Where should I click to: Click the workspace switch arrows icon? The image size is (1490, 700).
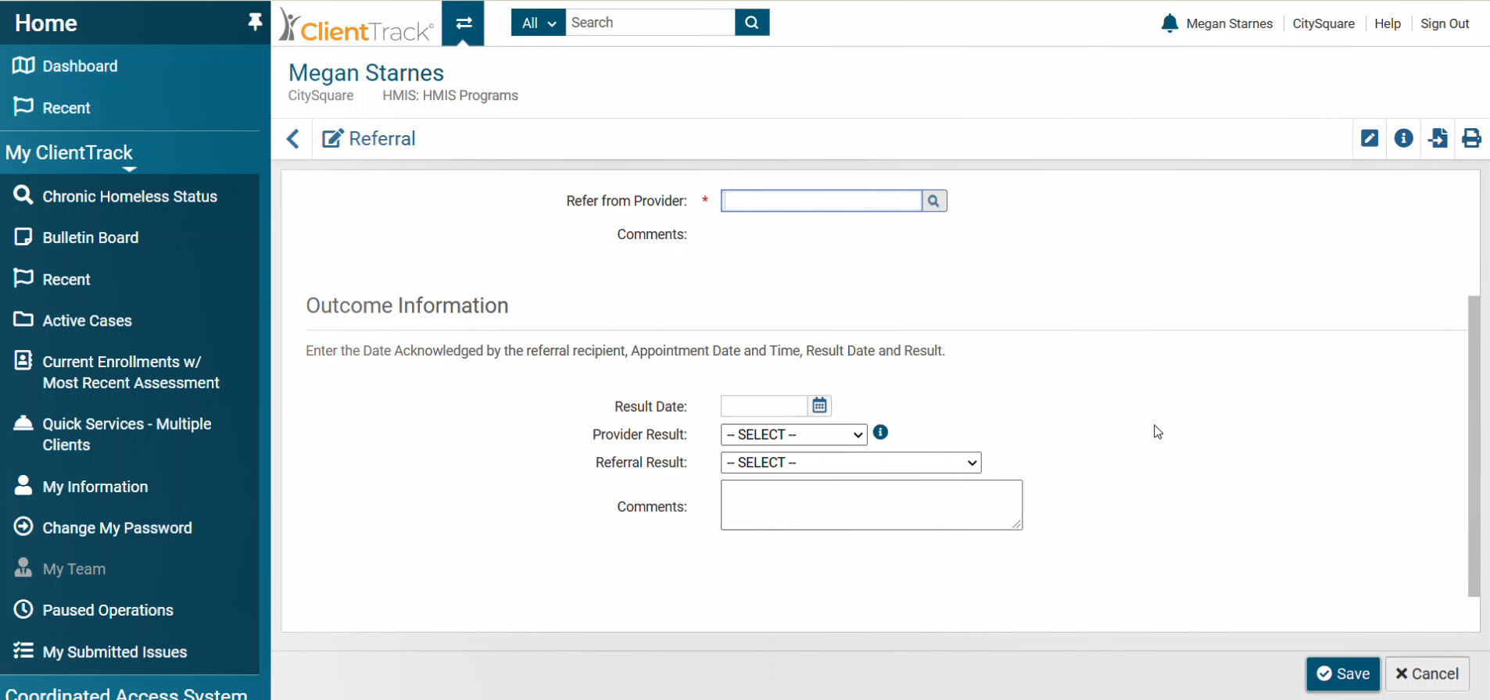pyautogui.click(x=464, y=23)
